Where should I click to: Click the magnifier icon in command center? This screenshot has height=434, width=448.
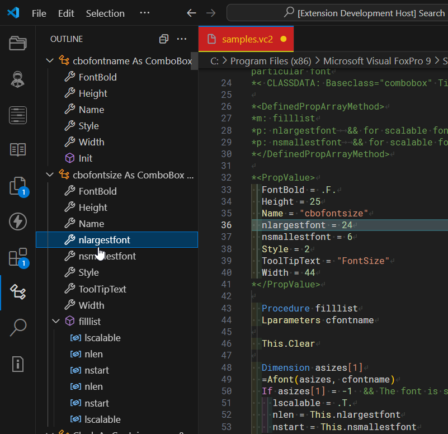tap(289, 12)
